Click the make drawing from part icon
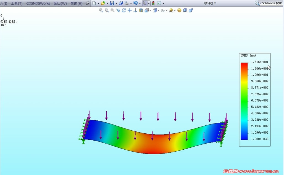 (121, 3)
